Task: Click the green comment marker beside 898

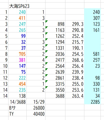Action: click(47, 21)
